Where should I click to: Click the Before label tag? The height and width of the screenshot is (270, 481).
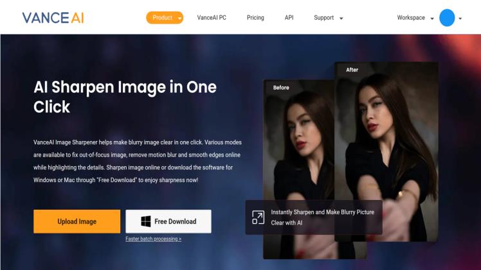(x=281, y=88)
